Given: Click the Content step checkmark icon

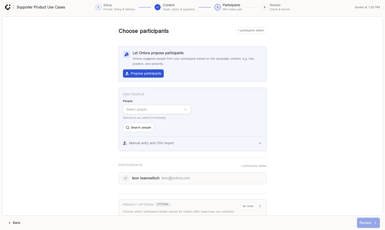Looking at the screenshot, I should (x=158, y=7).
